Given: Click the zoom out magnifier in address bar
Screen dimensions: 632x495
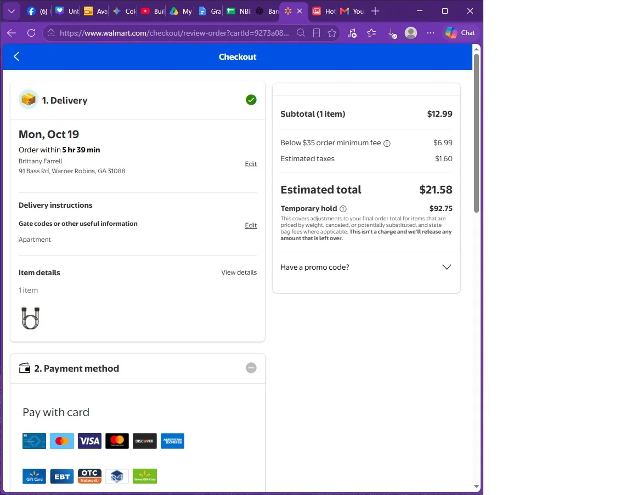Looking at the screenshot, I should coord(301,33).
